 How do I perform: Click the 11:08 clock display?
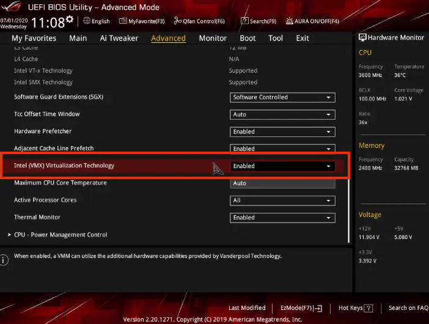[48, 23]
